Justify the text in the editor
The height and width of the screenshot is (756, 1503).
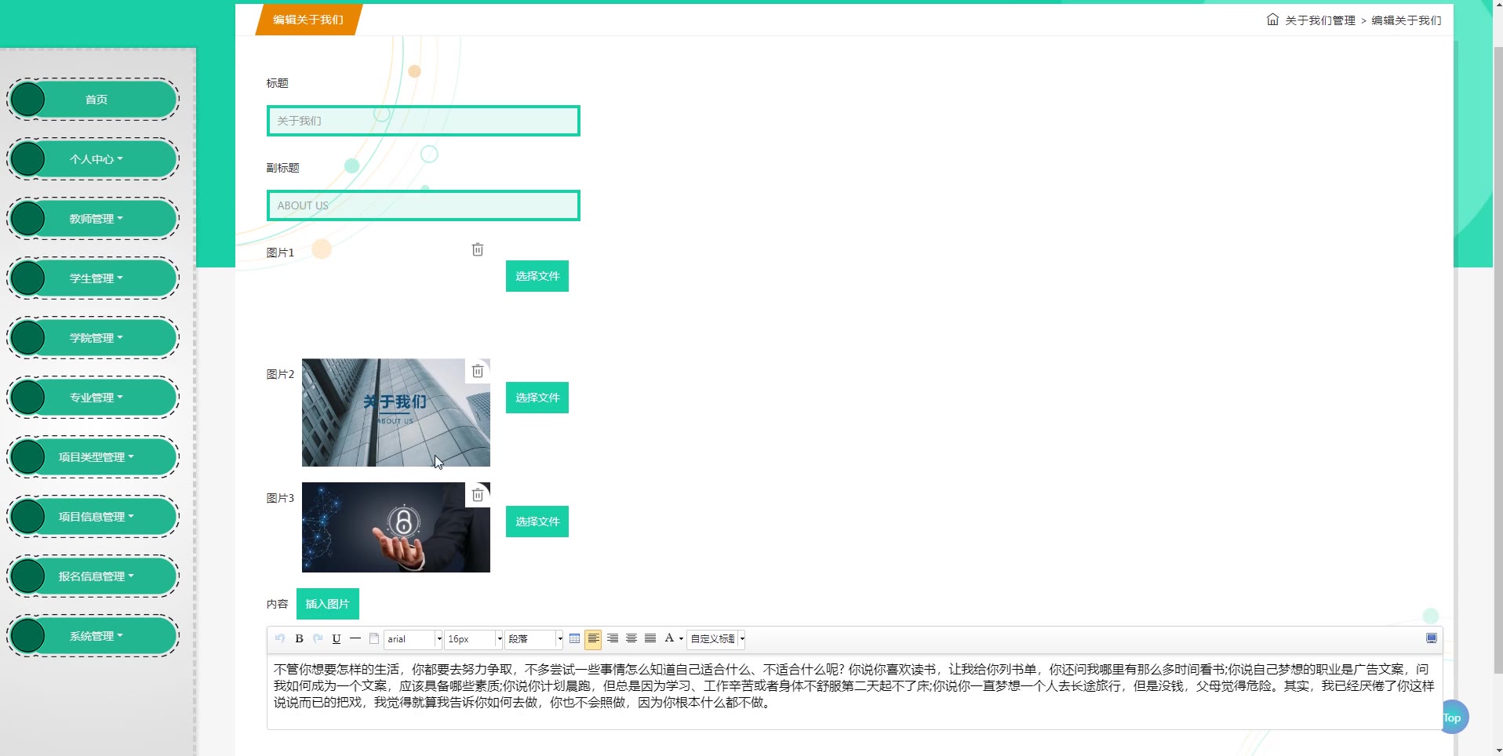click(x=650, y=638)
